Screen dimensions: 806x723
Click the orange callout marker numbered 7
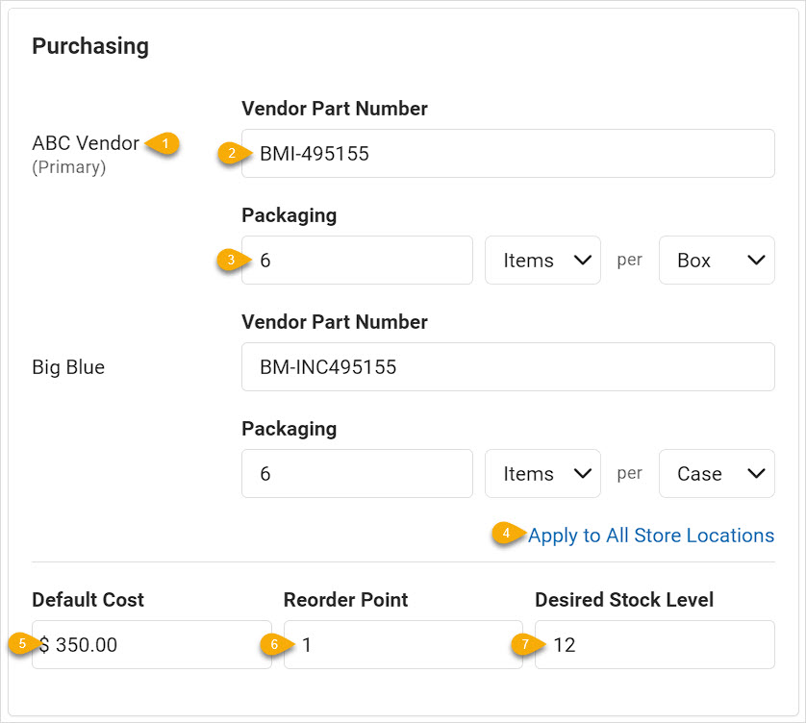(x=528, y=644)
